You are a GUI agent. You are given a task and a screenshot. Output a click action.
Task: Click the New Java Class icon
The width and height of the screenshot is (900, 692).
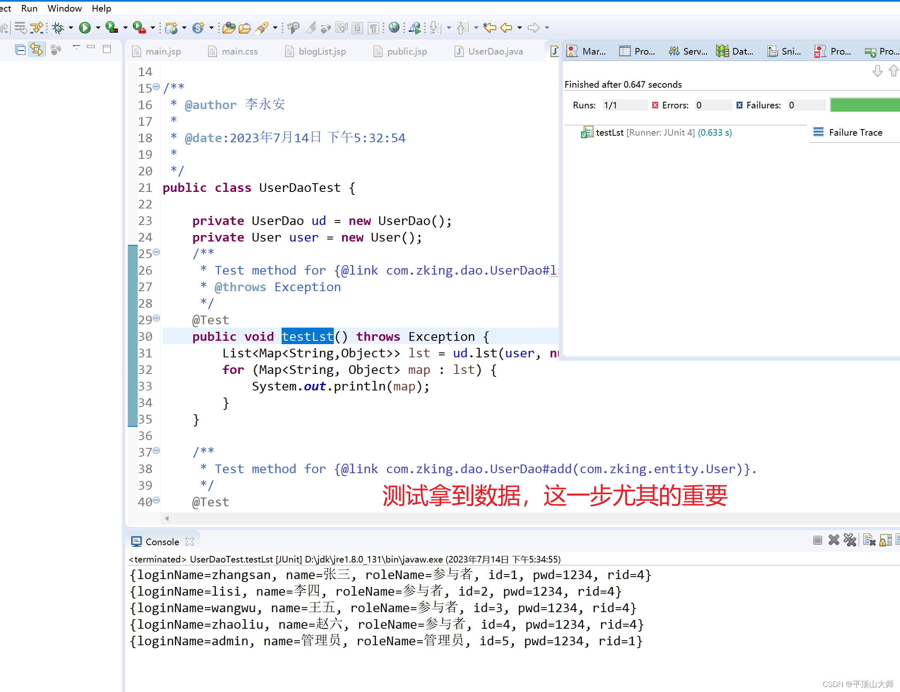tap(198, 28)
